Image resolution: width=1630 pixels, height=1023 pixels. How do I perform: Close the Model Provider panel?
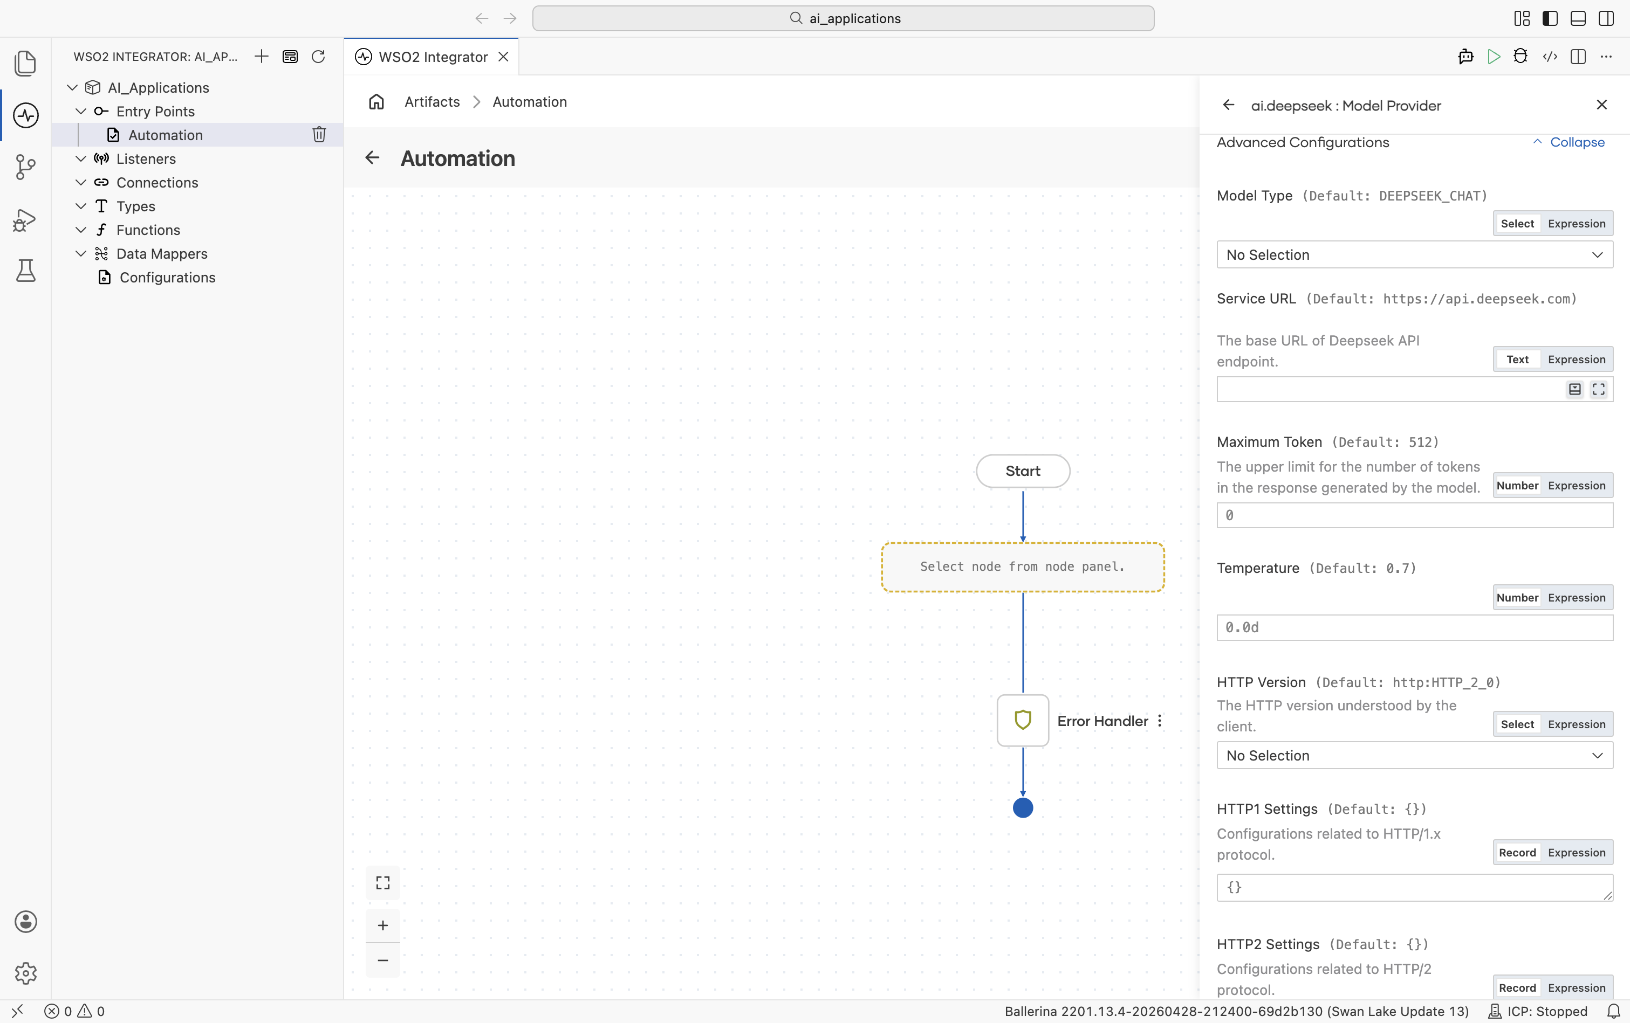pyautogui.click(x=1601, y=105)
